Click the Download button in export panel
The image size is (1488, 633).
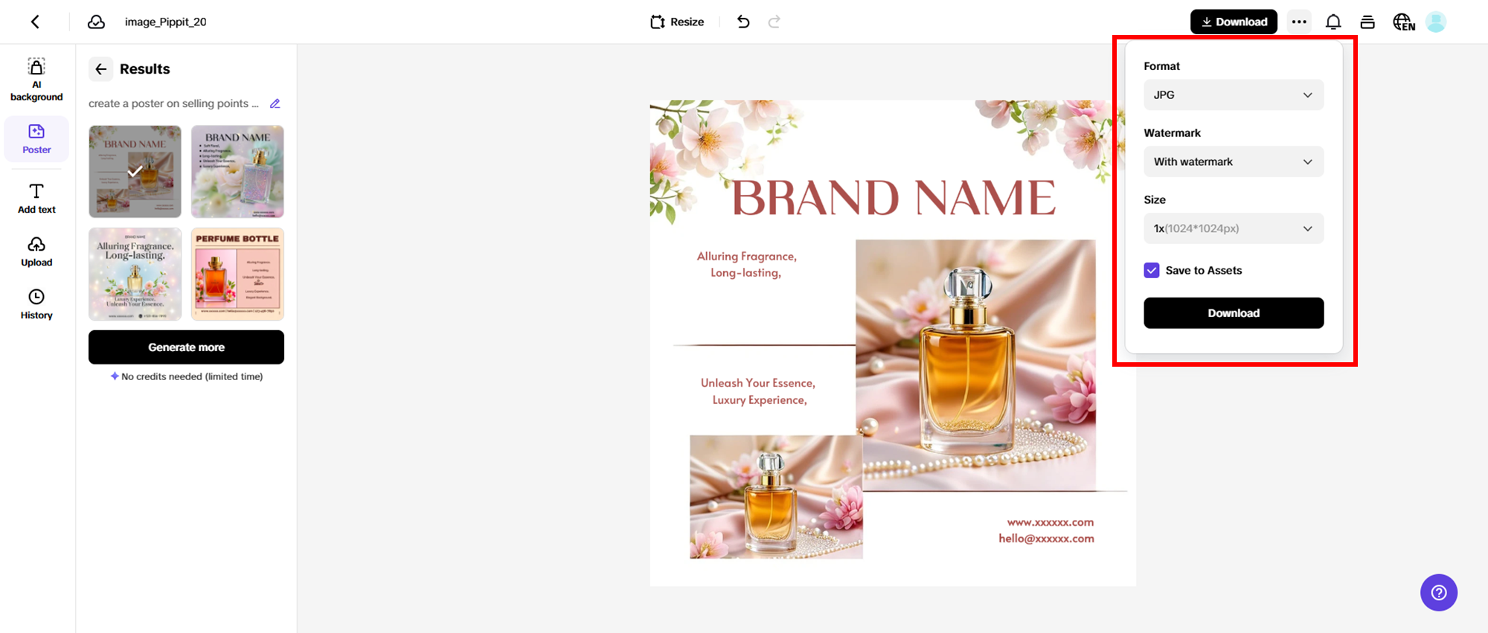coord(1234,313)
